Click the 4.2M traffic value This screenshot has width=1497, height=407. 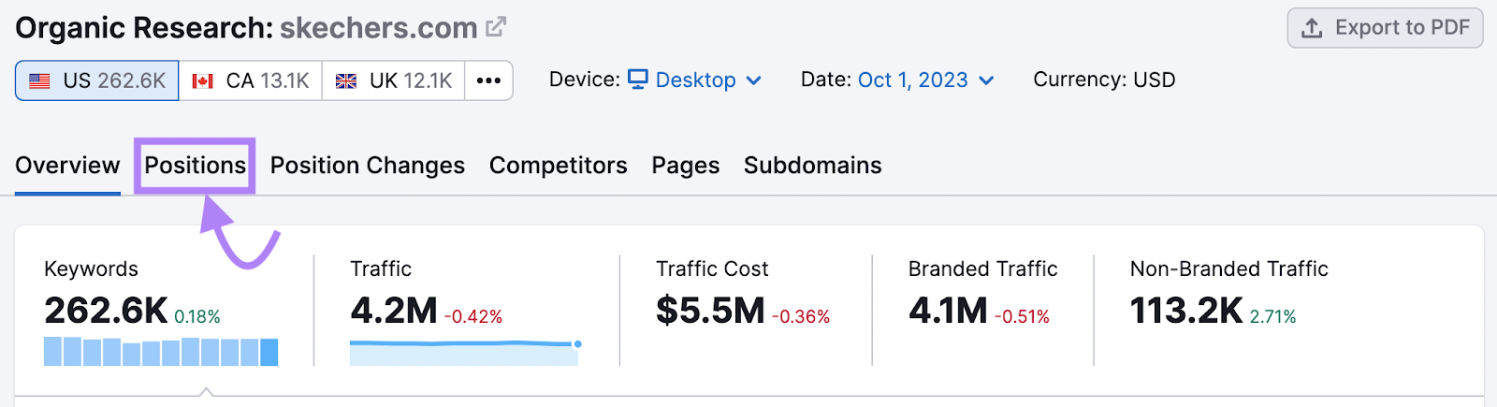pyautogui.click(x=394, y=311)
